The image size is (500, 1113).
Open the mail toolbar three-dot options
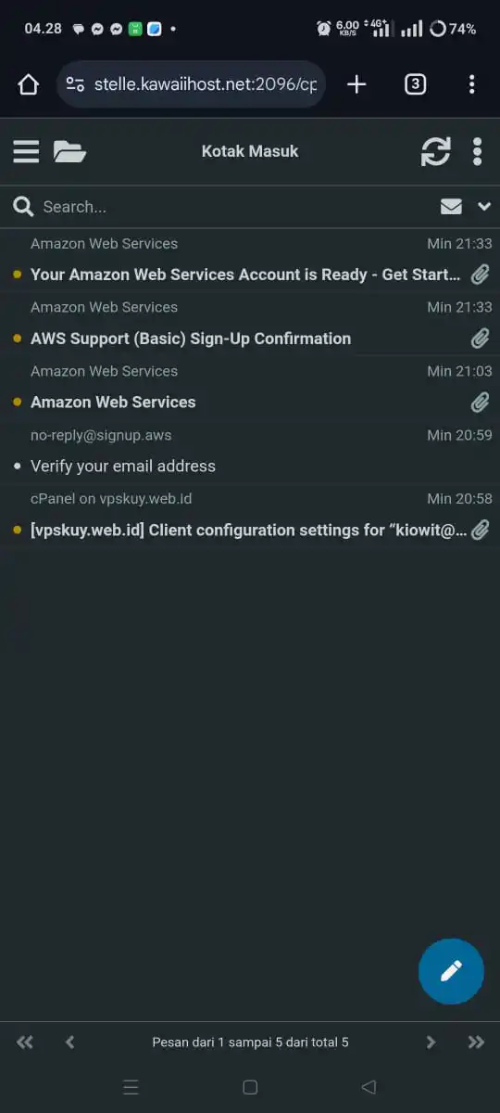(478, 151)
